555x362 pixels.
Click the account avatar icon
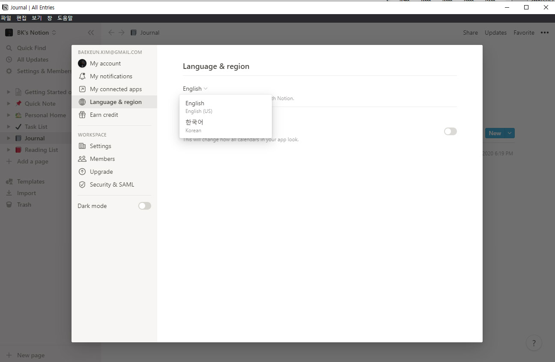(x=82, y=63)
